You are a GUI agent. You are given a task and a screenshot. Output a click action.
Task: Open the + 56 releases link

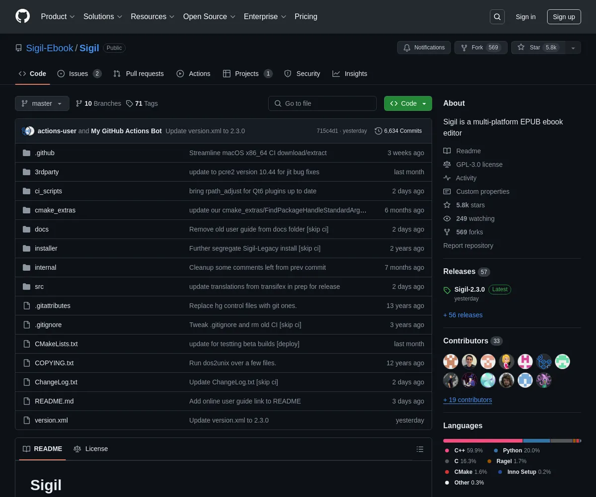462,315
